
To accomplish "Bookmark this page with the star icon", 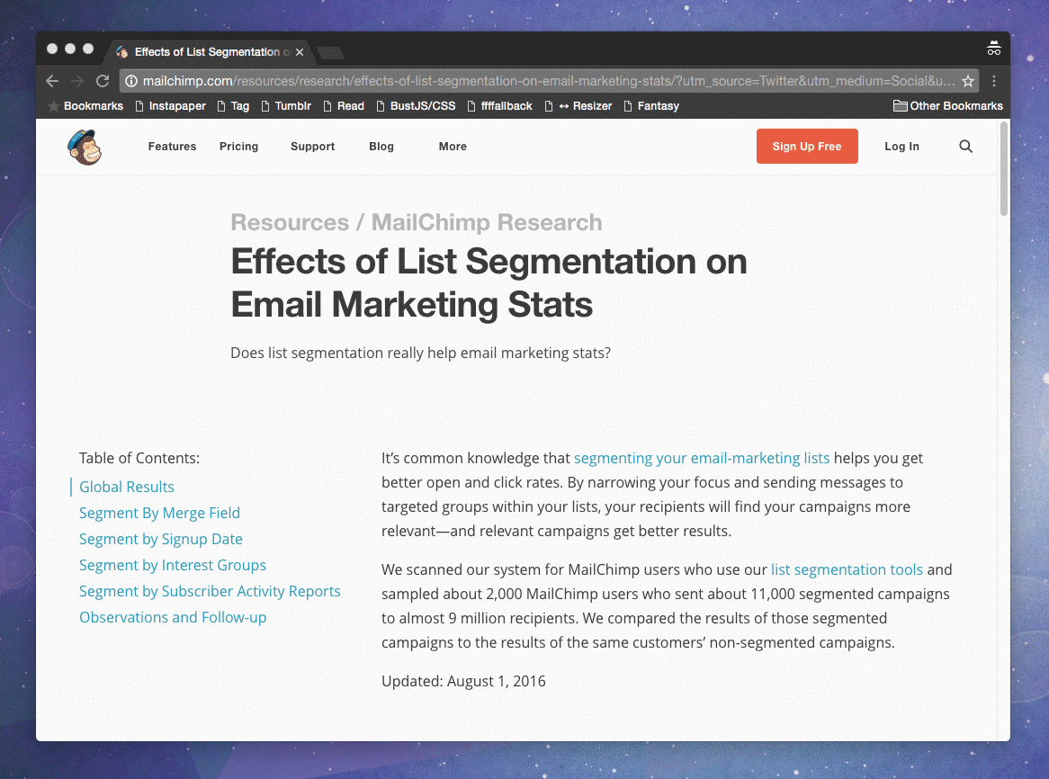I will [968, 81].
